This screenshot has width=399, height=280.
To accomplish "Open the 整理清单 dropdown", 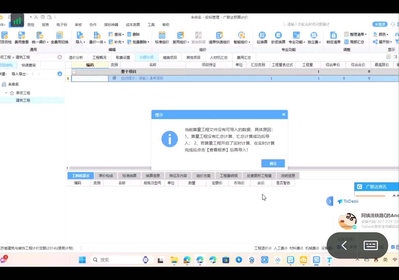I will [355, 34].
